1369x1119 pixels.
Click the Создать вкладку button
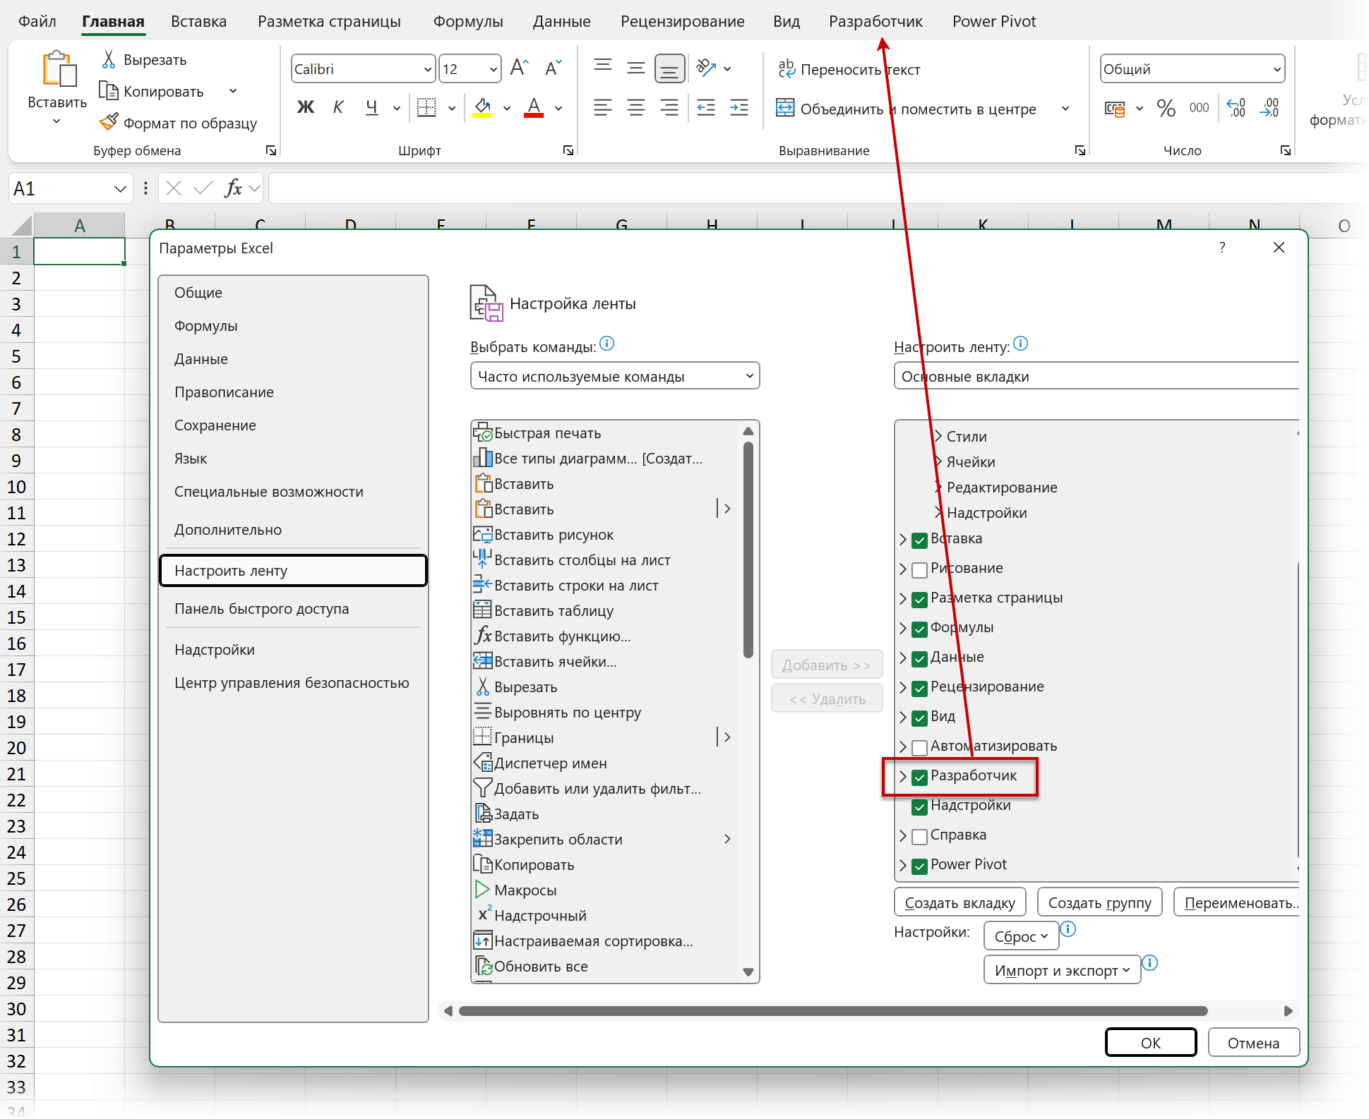point(960,903)
